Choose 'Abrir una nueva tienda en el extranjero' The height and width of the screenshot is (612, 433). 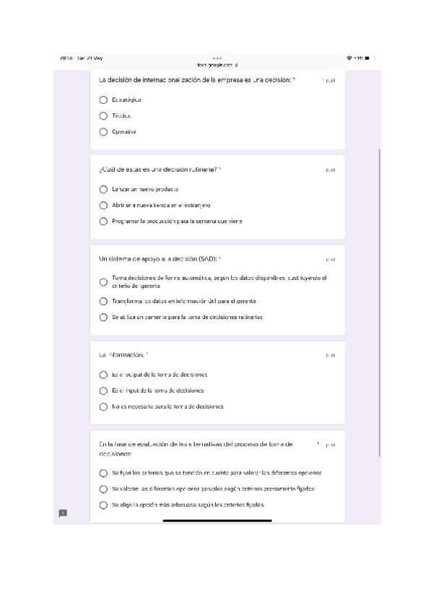[x=103, y=206]
